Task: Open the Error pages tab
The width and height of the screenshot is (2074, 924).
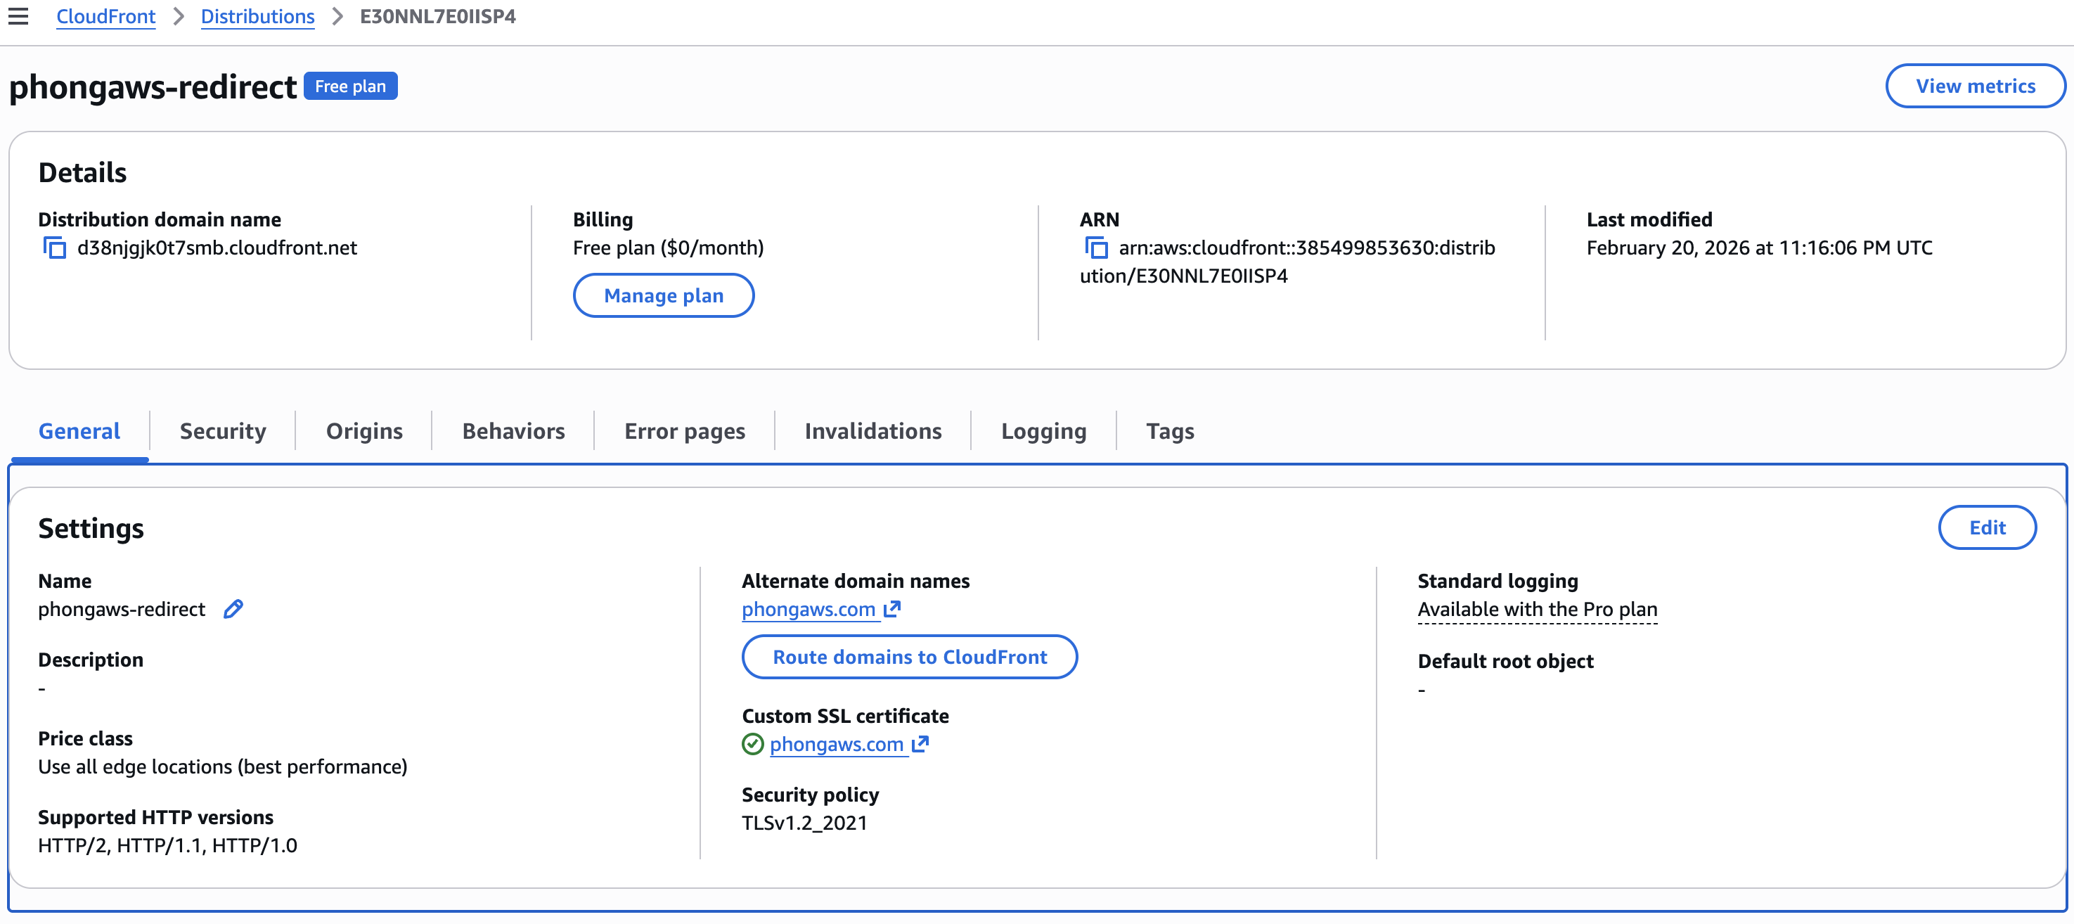Action: 684,431
